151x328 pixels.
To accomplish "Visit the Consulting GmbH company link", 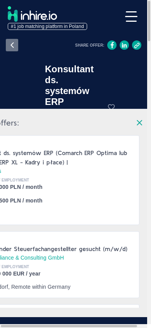I will [x=32, y=258].
